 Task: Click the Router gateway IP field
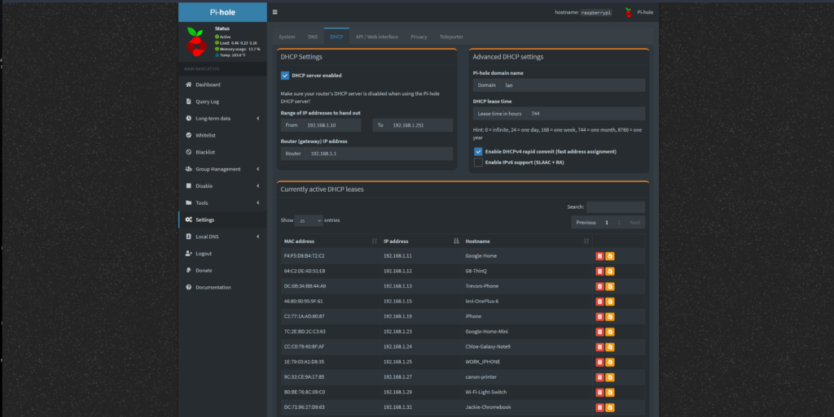tap(380, 154)
